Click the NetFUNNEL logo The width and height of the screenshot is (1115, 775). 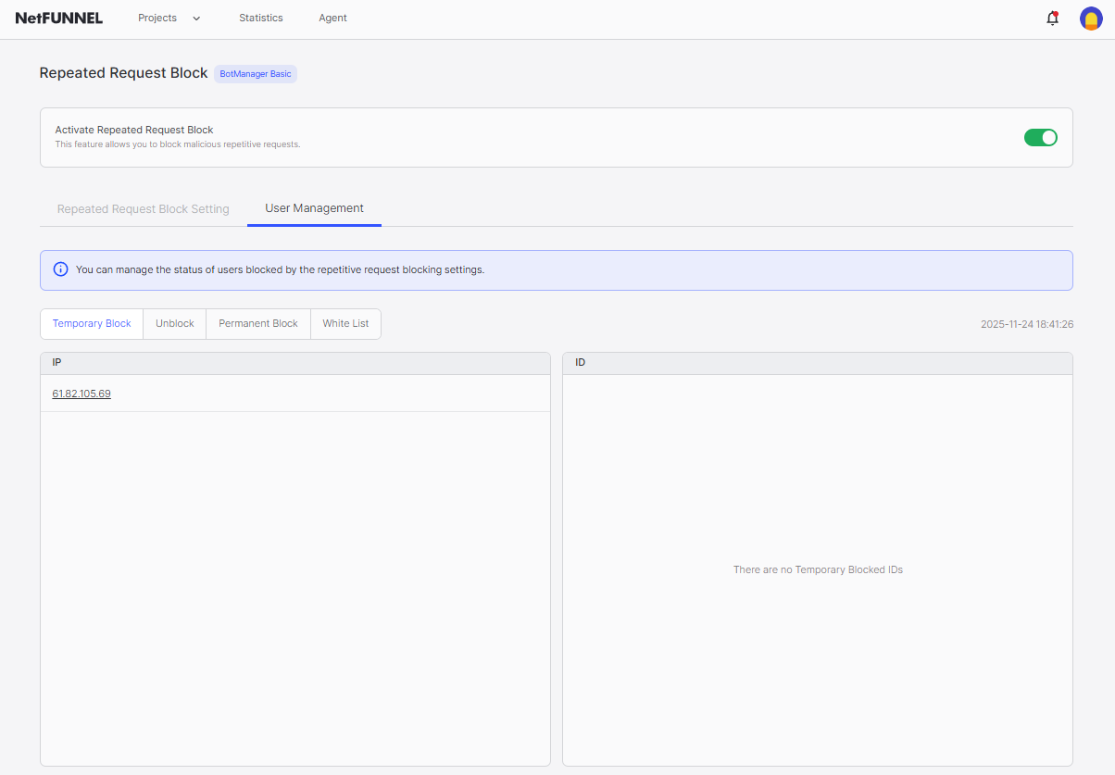[x=59, y=19]
